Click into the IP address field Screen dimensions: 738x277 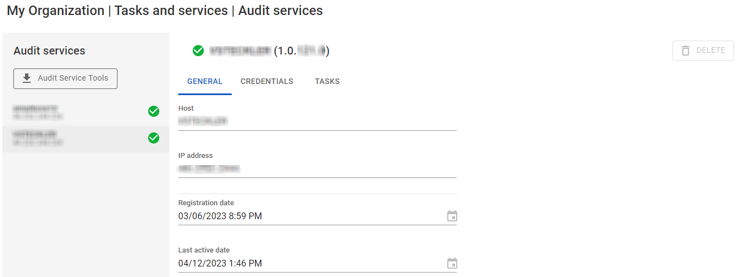[317, 168]
